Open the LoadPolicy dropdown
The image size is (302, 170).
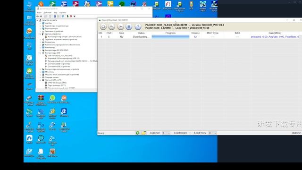[213, 133]
